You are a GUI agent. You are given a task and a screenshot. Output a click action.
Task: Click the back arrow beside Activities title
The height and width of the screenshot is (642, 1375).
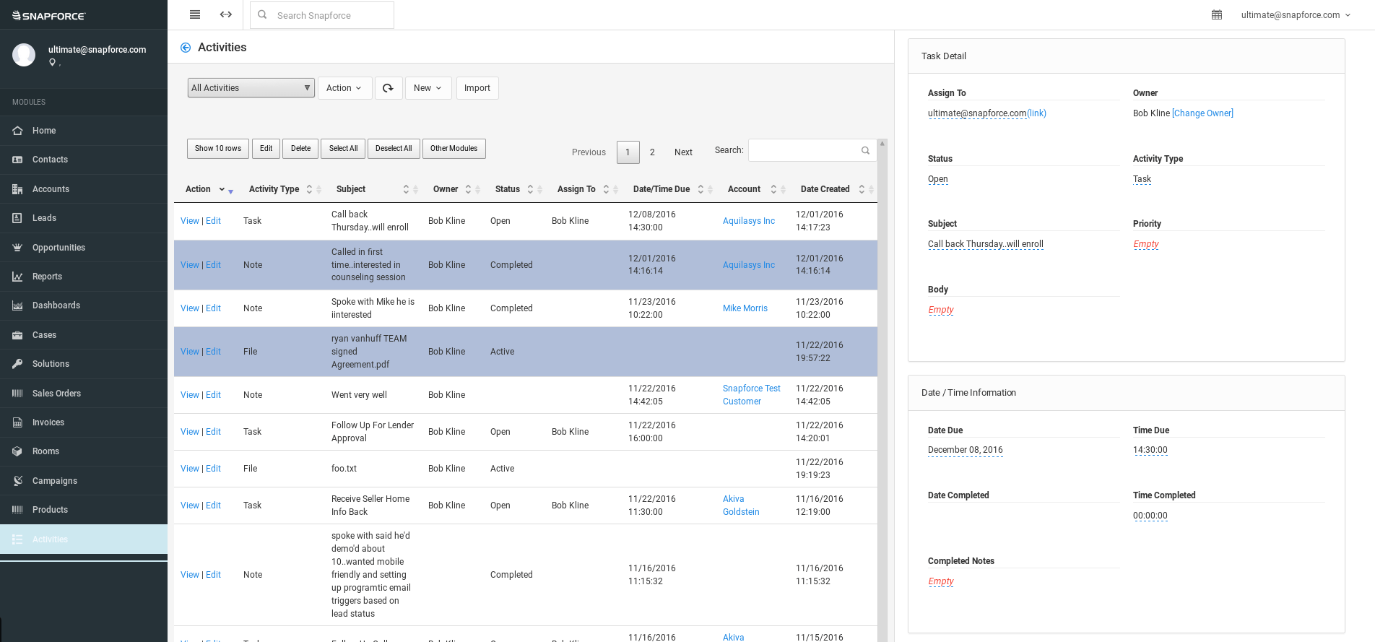(x=186, y=48)
